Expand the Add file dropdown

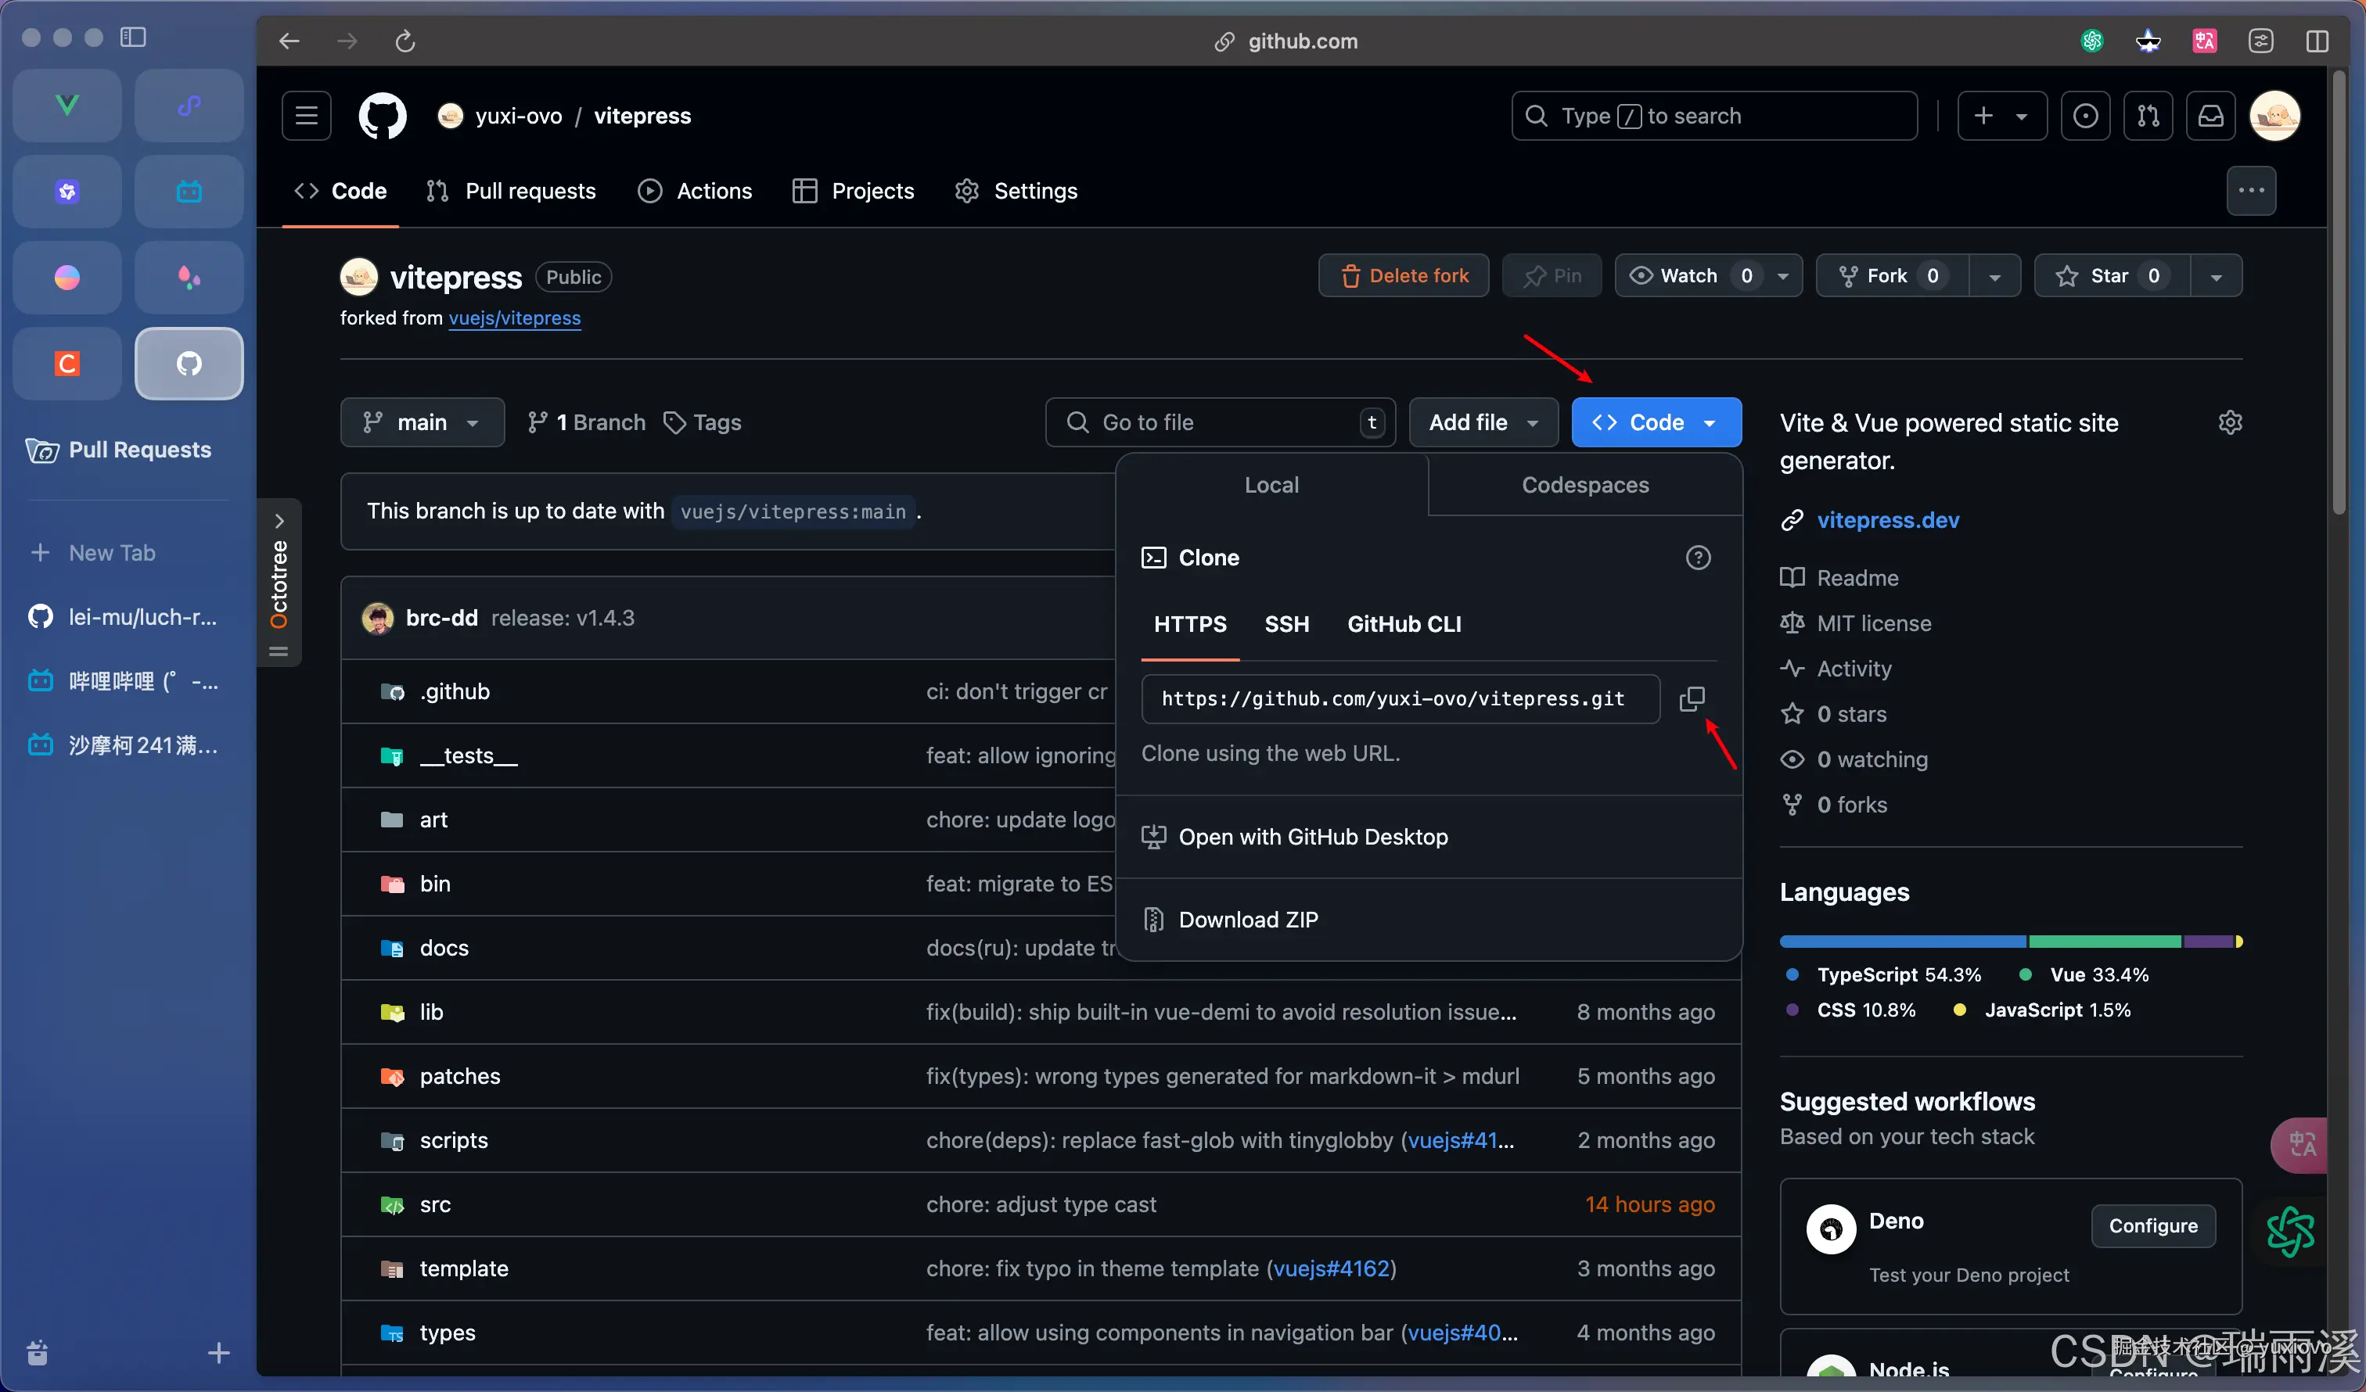pos(1483,422)
